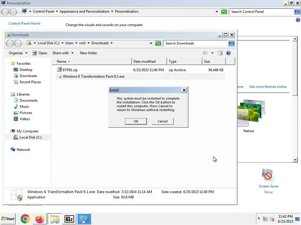Open the Share with menu
This screenshot has width=301, height=225.
click(x=63, y=53)
